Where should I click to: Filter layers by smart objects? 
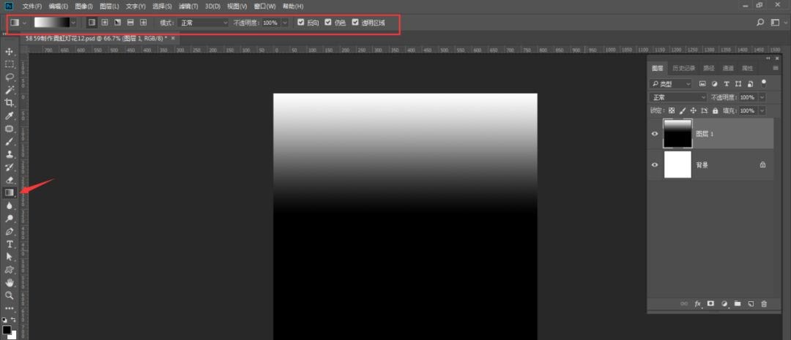point(751,83)
